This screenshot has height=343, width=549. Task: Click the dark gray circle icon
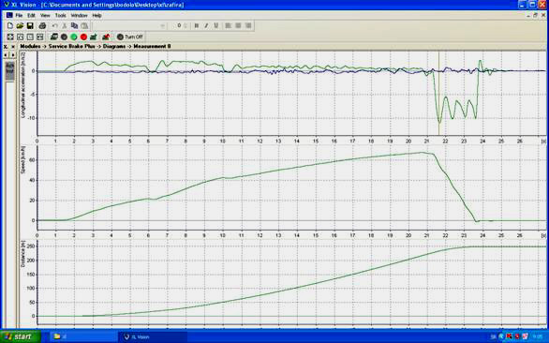click(64, 37)
